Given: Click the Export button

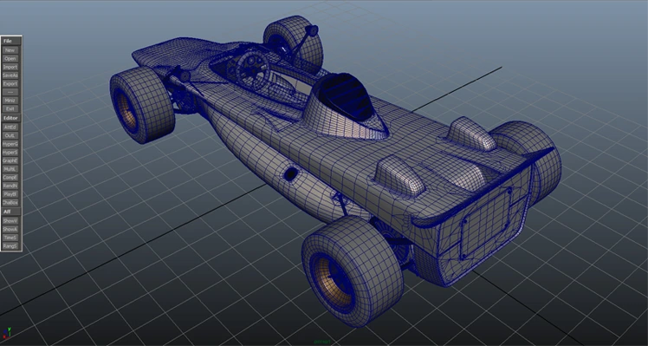Looking at the screenshot, I should 10,83.
